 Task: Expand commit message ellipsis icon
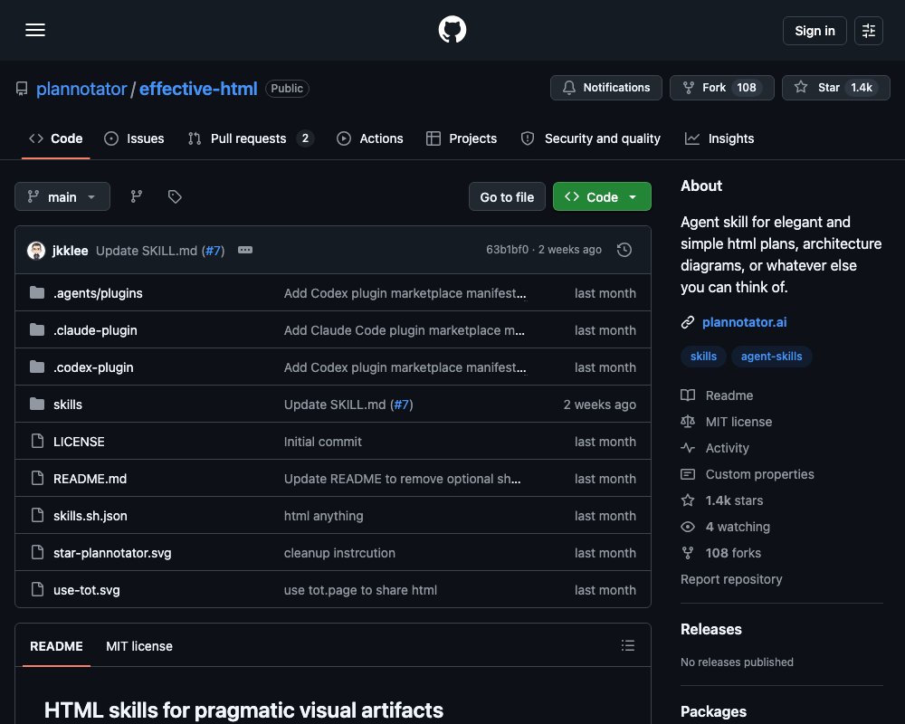(x=245, y=250)
